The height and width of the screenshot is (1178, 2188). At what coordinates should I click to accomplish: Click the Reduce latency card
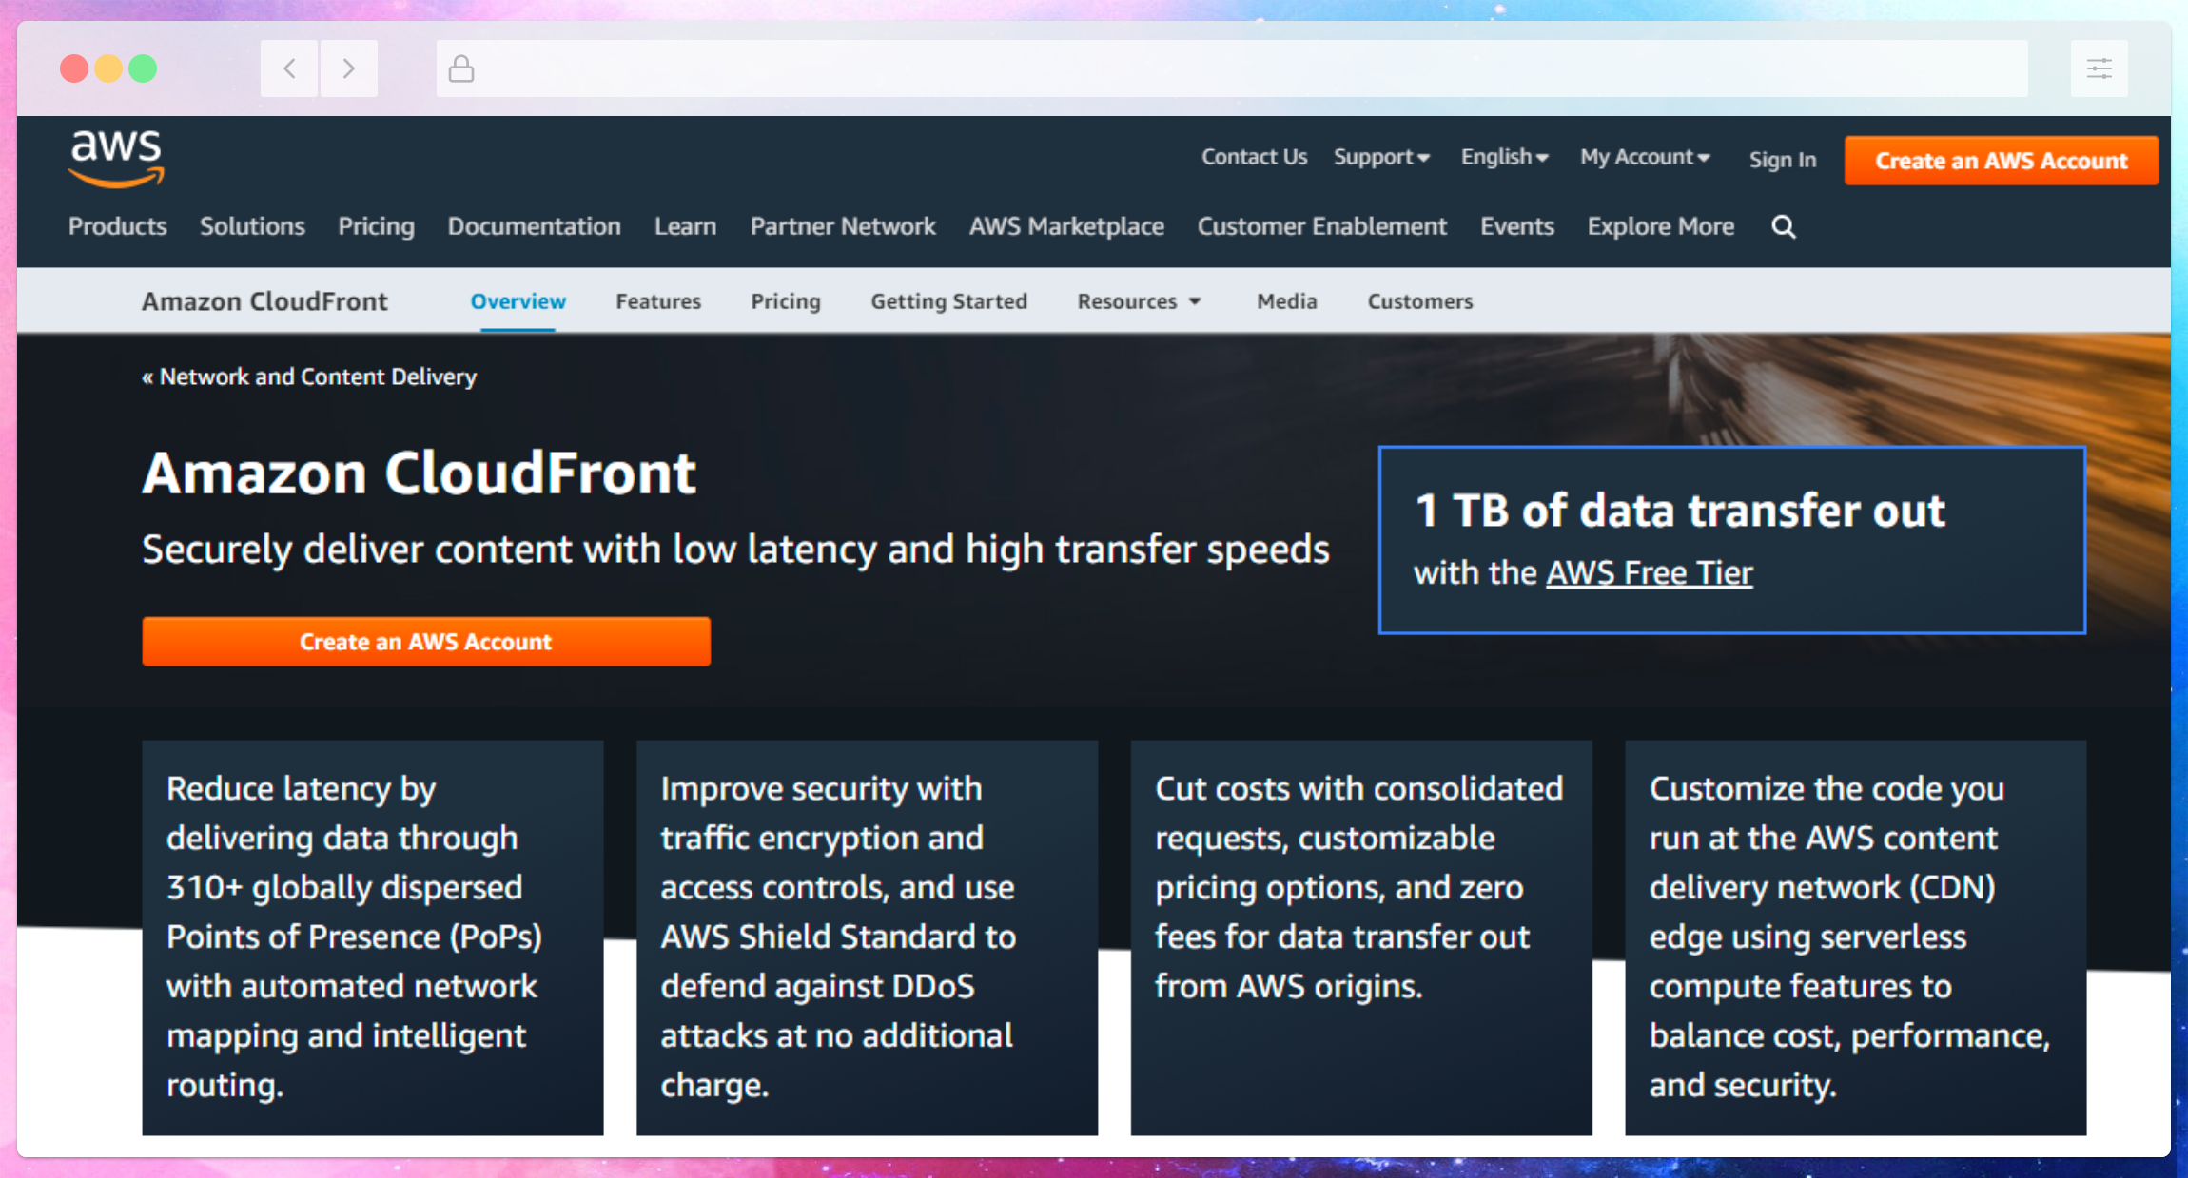[x=373, y=937]
